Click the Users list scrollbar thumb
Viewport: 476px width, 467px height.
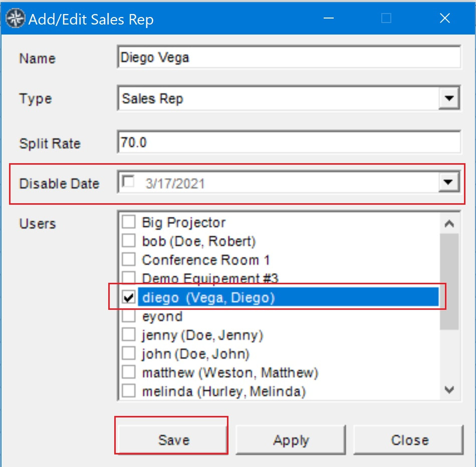pyautogui.click(x=449, y=281)
